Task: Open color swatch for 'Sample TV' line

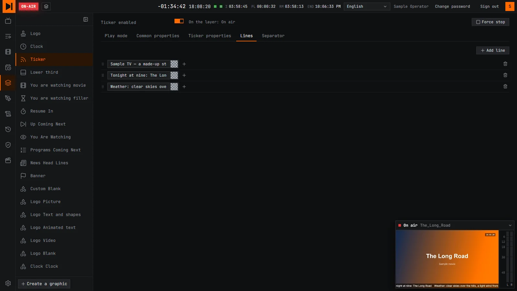Action: [174, 64]
